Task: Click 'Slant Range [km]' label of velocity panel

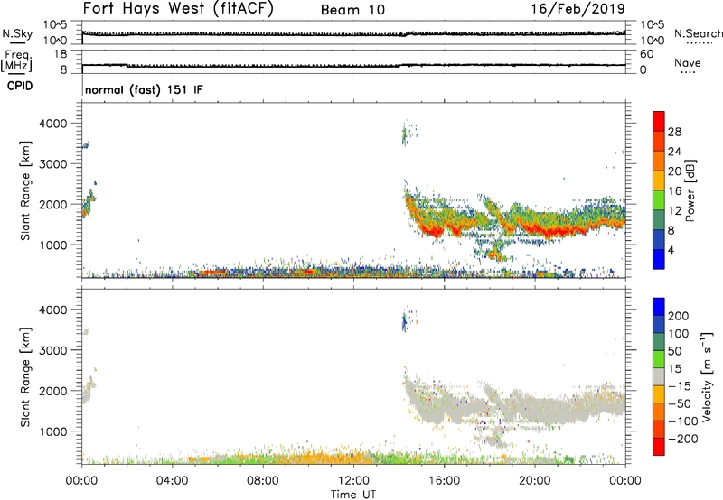Action: click(25, 376)
